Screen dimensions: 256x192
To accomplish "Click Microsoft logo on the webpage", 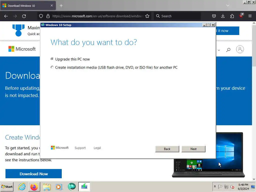I will (x=22, y=49).
